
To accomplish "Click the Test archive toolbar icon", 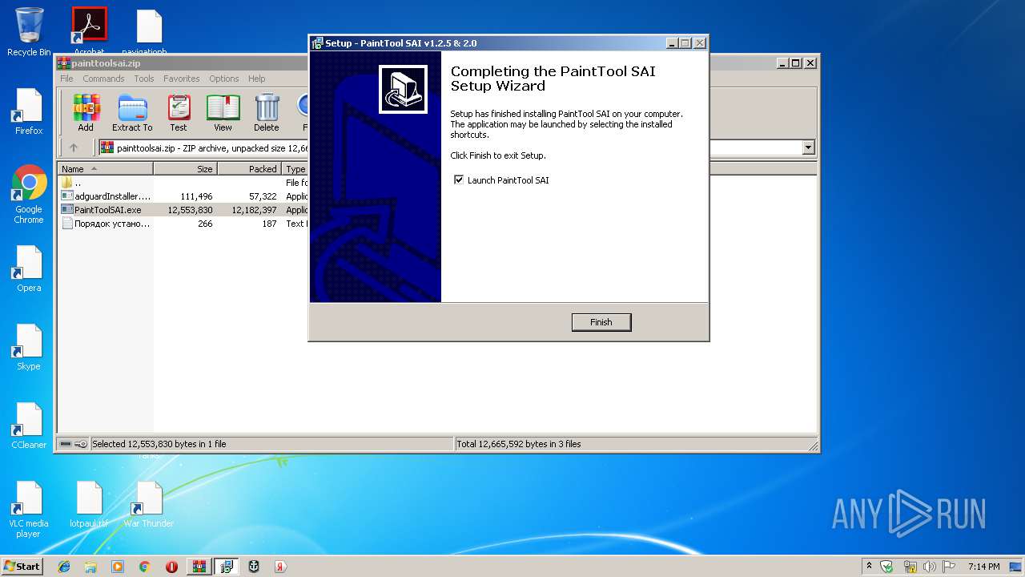I will (x=179, y=112).
